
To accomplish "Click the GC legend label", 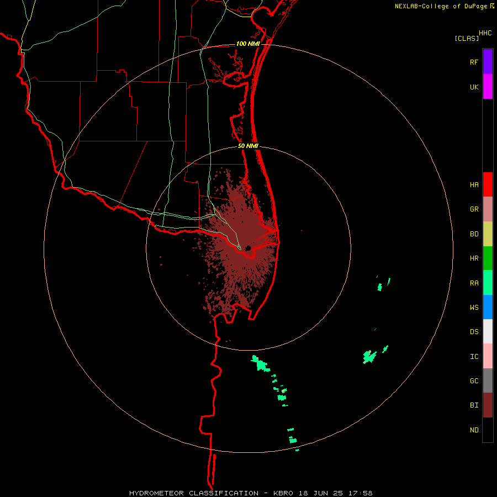I will click(x=474, y=381).
